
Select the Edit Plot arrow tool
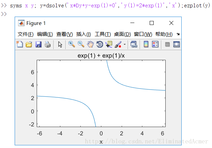point(60,44)
